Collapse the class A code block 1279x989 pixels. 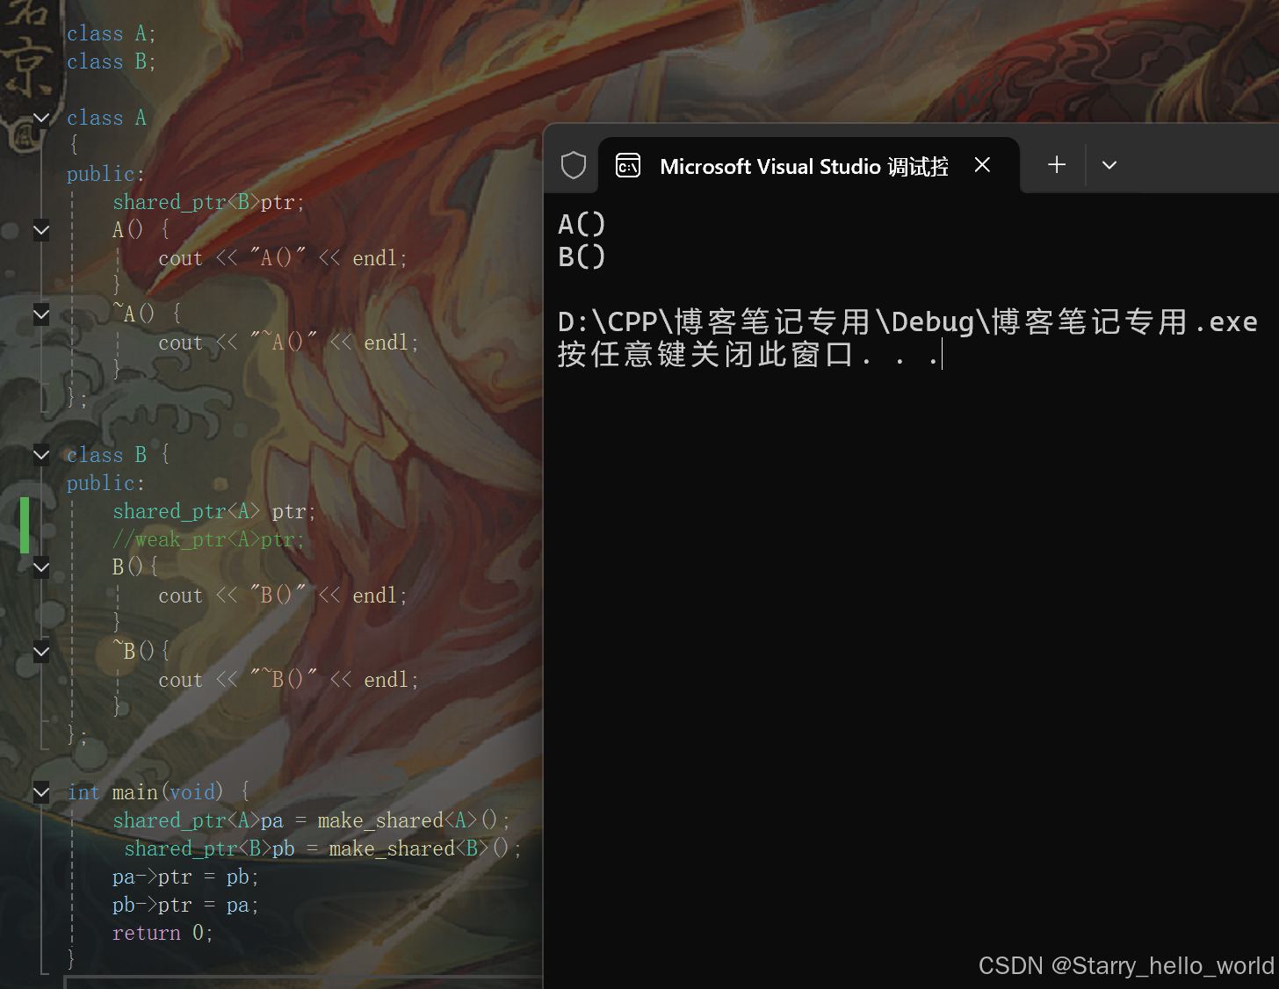point(41,118)
